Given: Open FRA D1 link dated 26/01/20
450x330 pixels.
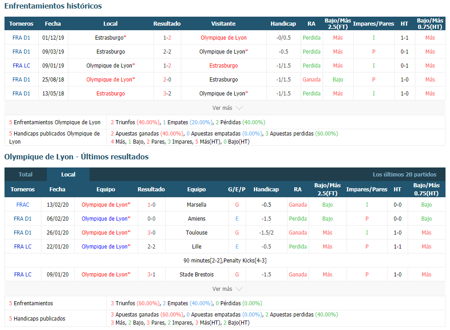Looking at the screenshot, I should [22, 233].
